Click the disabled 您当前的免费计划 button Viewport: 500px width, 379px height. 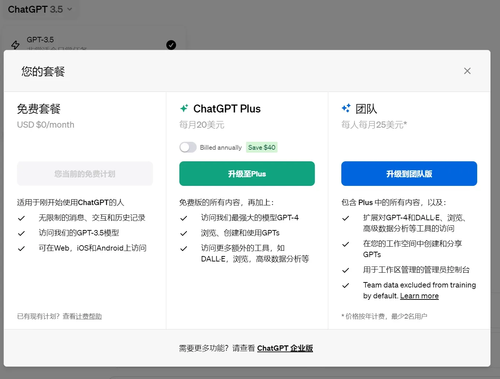(x=85, y=174)
